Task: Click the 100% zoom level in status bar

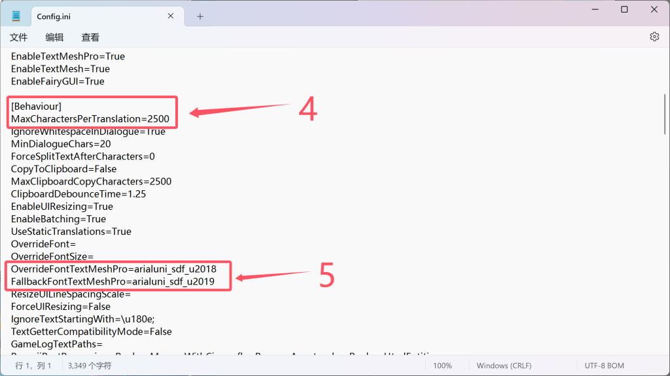Action: [442, 366]
